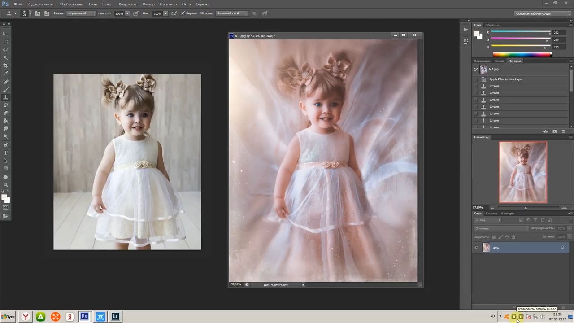Open the layer blend mode dropdown Обычные

pos(501,228)
